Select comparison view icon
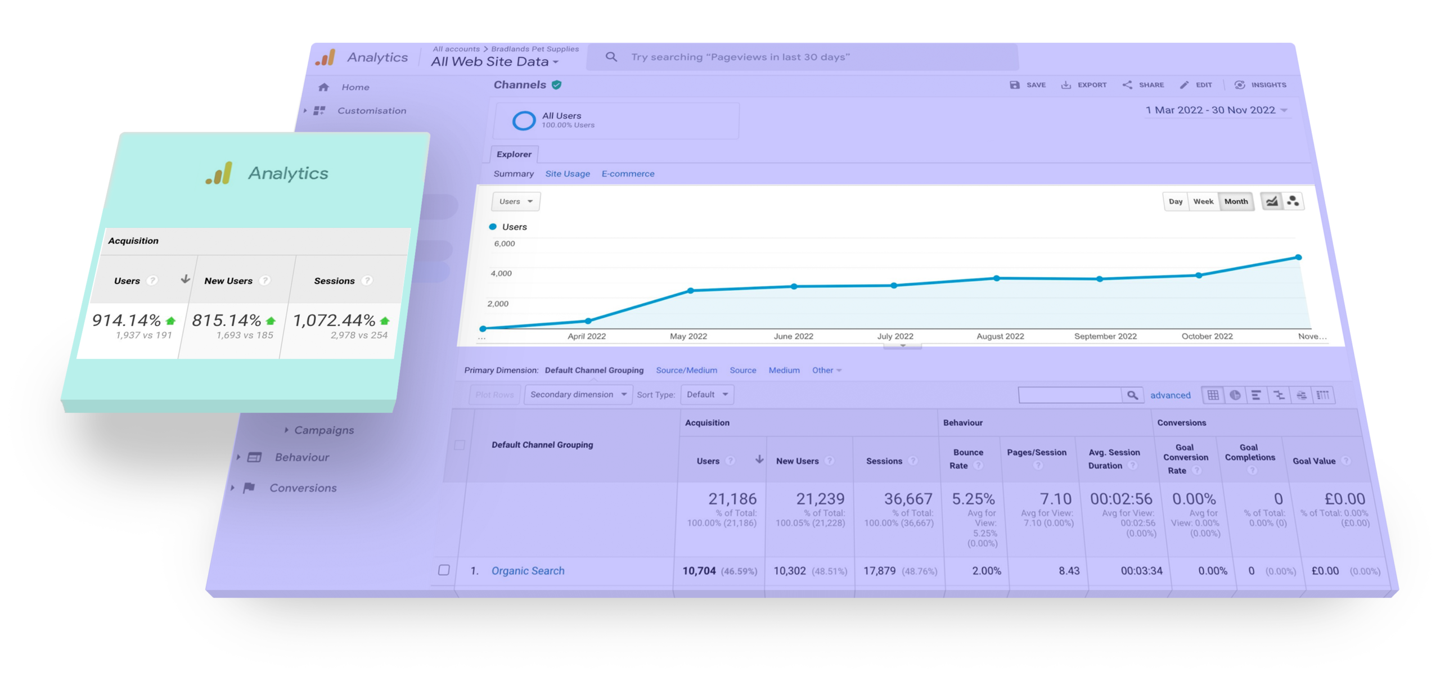Image resolution: width=1440 pixels, height=699 pixels. 1278,395
